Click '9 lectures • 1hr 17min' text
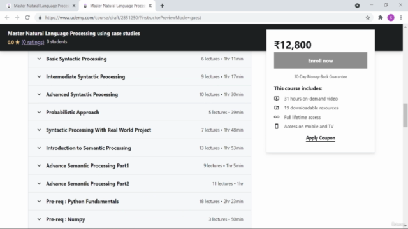Screen dimensions: 408x229 coord(222,76)
